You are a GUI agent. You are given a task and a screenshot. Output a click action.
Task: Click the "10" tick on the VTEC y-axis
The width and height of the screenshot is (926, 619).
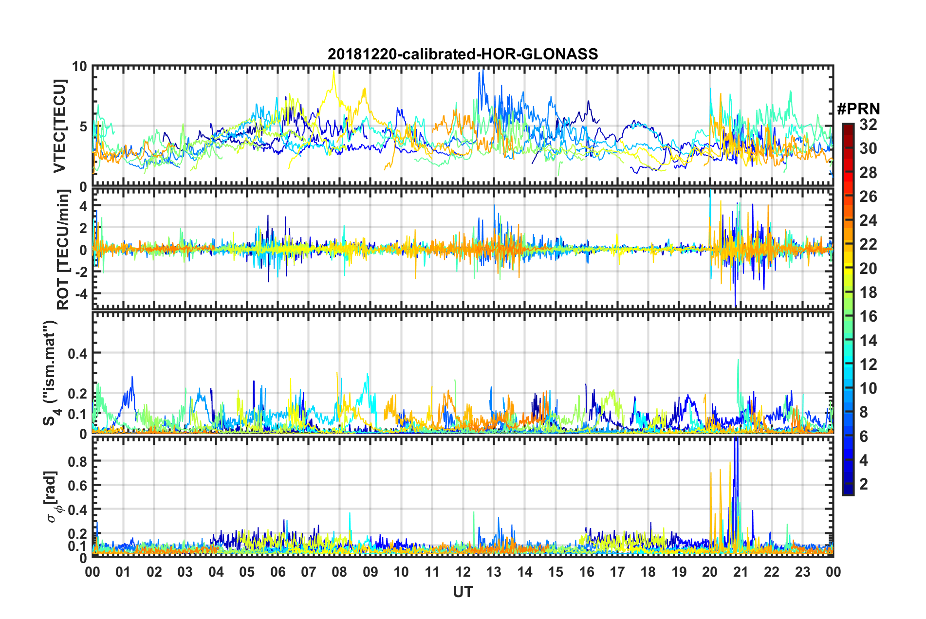click(79, 67)
